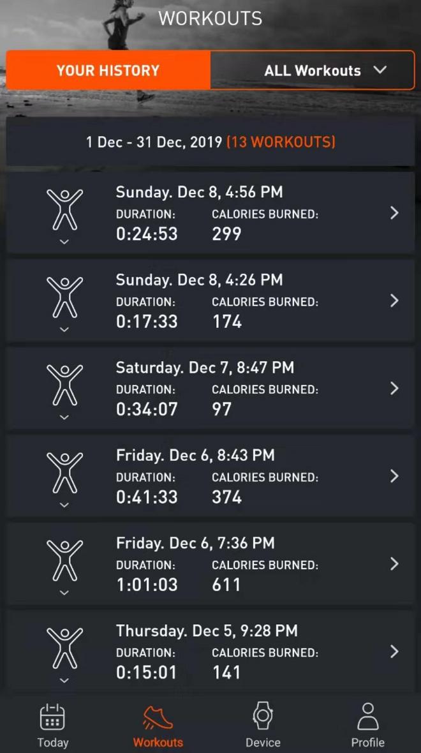The height and width of the screenshot is (753, 421).
Task: Tap workout figure icon for Dec 7, 8:47 PM
Action: coord(64,384)
